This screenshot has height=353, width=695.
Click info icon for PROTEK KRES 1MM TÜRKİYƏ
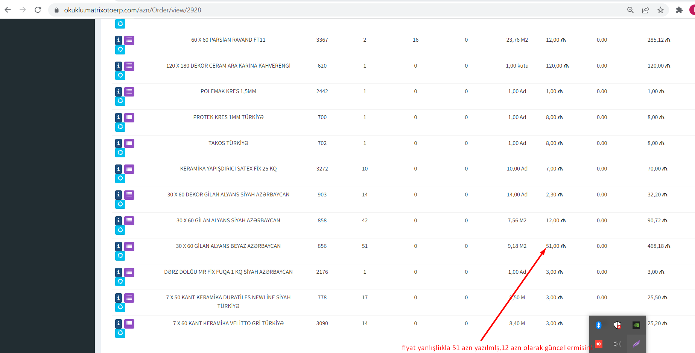[x=119, y=118]
